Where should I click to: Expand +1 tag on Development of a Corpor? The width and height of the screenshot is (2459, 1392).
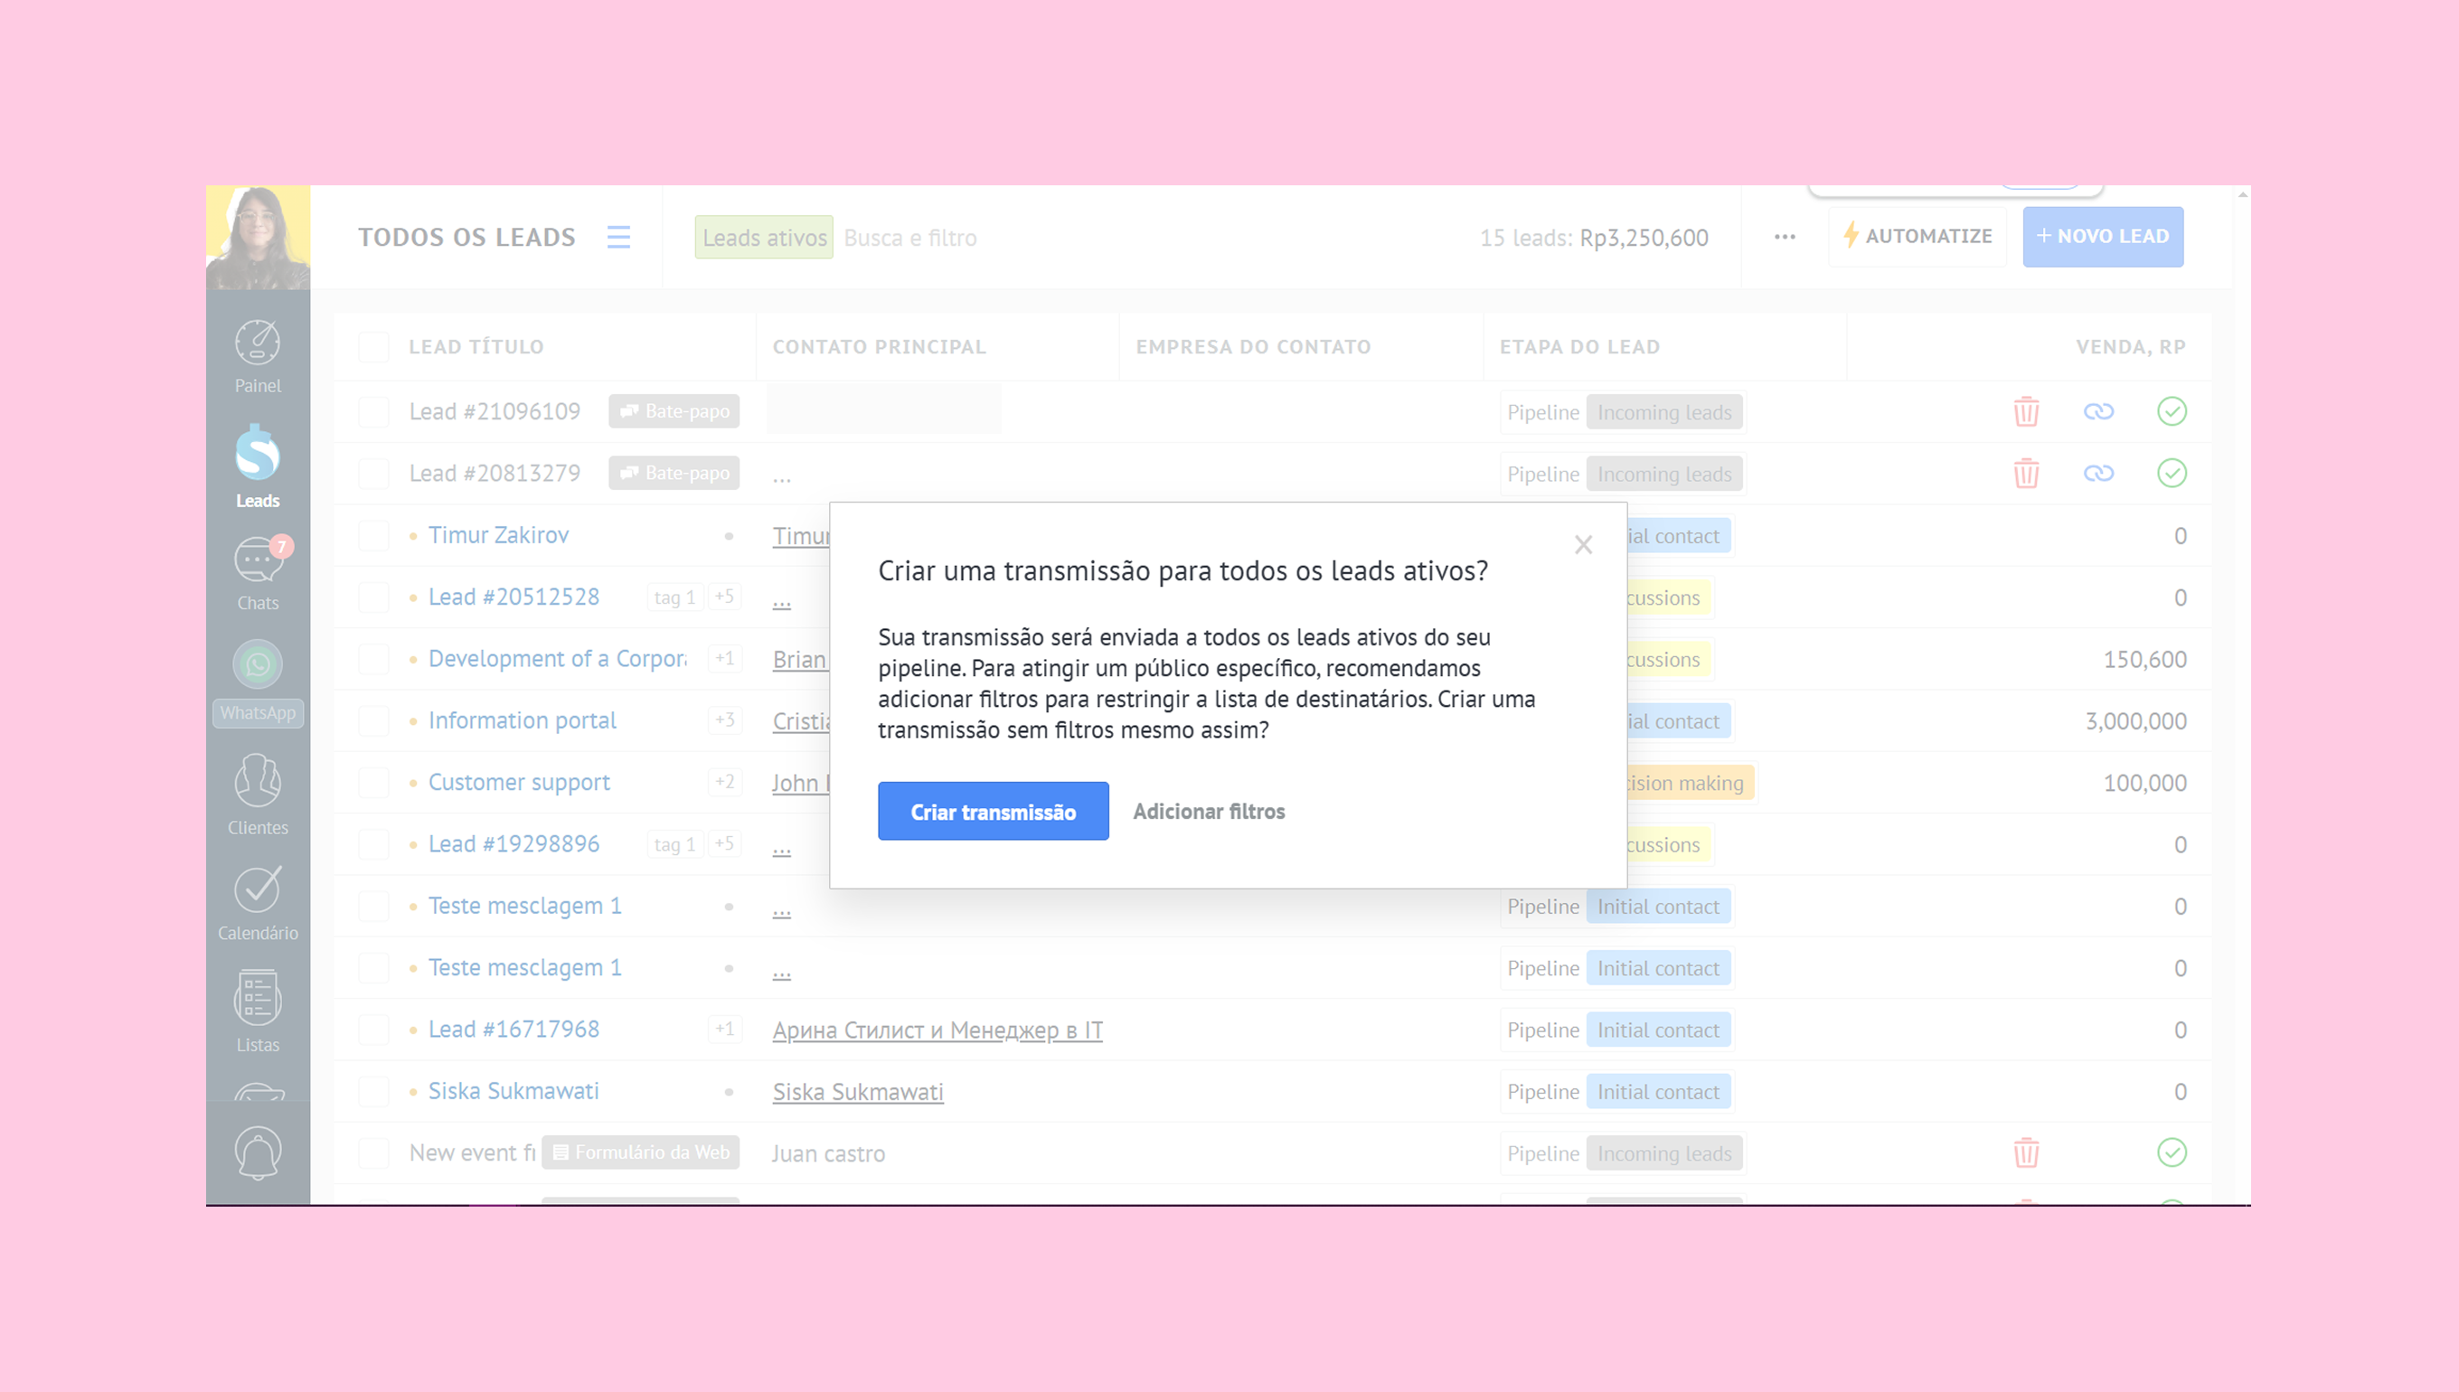pyautogui.click(x=725, y=659)
